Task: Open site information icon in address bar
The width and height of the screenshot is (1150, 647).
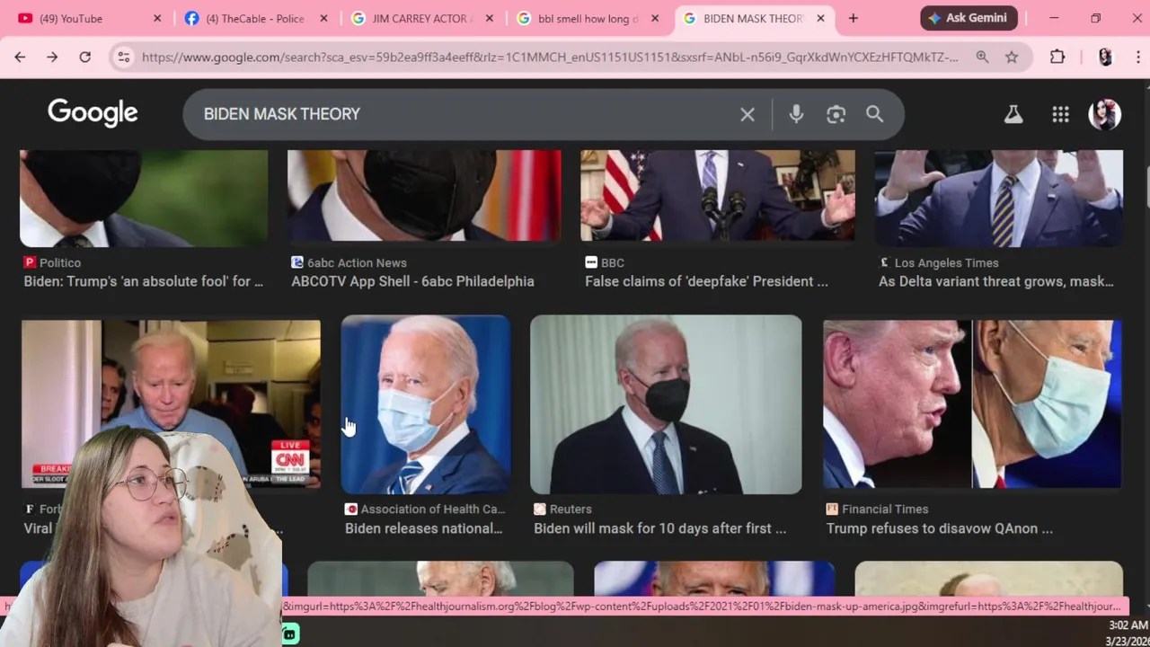Action: pos(124,57)
